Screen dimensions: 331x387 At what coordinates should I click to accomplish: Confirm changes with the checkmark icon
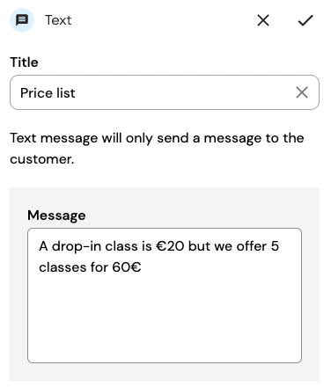pos(305,20)
